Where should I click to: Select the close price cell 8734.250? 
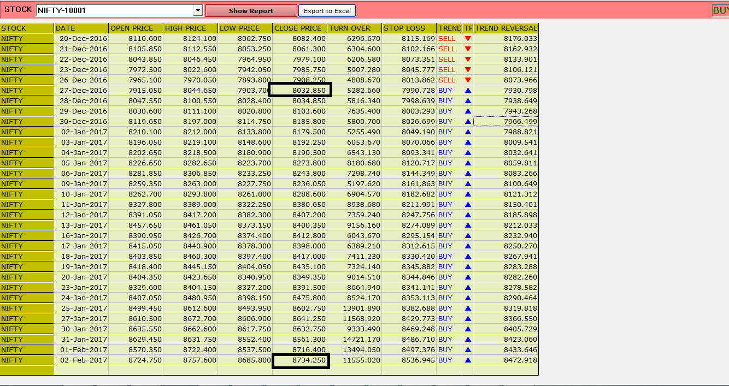(x=300, y=360)
